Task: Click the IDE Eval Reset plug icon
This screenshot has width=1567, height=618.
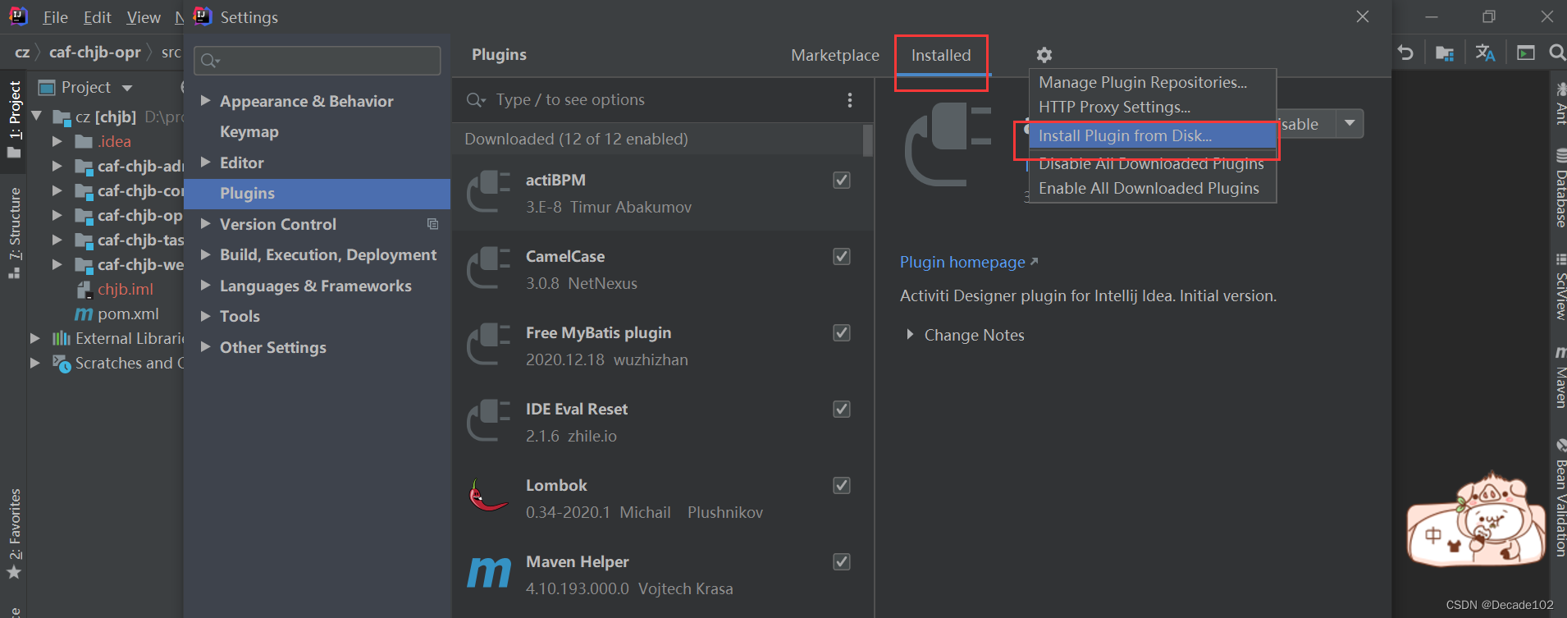Action: pyautogui.click(x=489, y=420)
